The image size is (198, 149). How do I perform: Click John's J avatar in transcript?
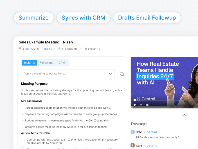[x=132, y=132]
